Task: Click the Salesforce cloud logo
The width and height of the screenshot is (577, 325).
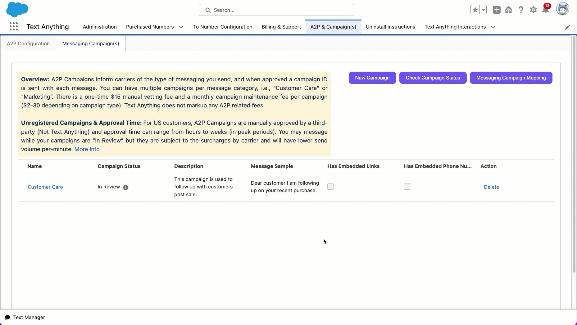Action: (x=17, y=10)
